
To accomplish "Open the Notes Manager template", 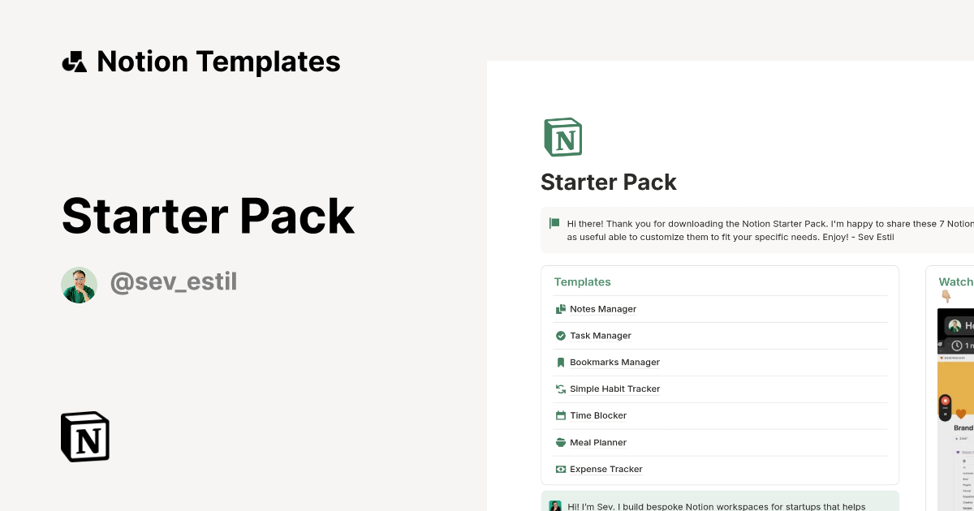I will (602, 308).
